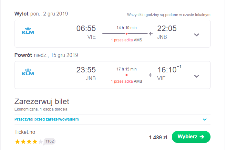Open the Przeczytaj przed zarezerwowaniem link
This screenshot has height=150, width=226.
click(x=46, y=119)
